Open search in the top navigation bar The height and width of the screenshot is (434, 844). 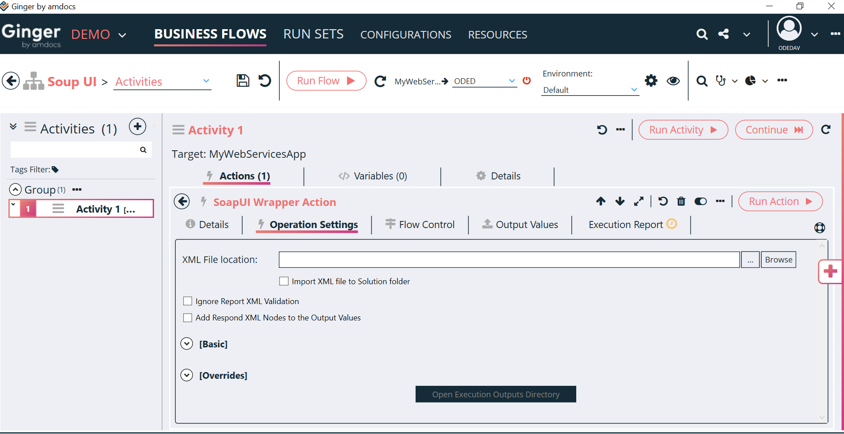701,34
